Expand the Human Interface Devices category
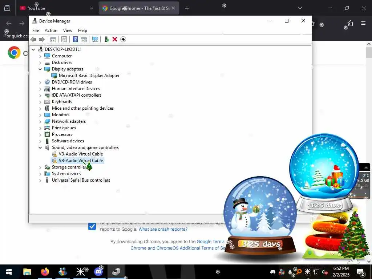372x279 pixels. click(40, 89)
